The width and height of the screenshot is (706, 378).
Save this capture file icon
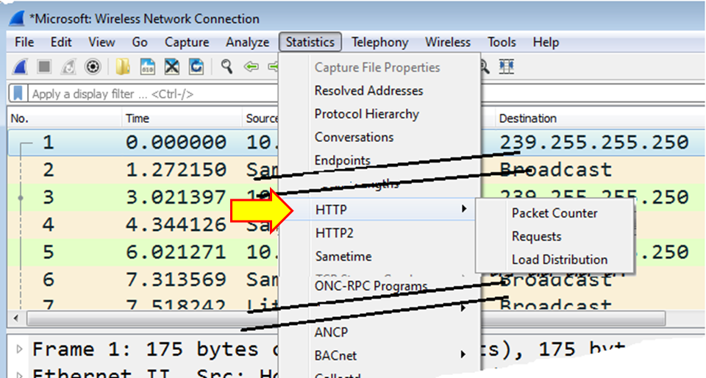148,67
